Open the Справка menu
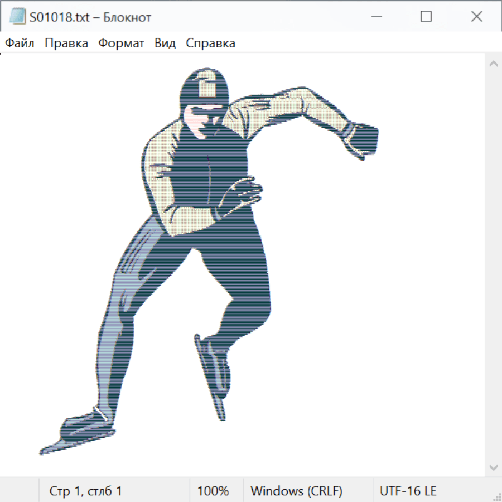Viewport: 502px width, 502px height. click(210, 43)
